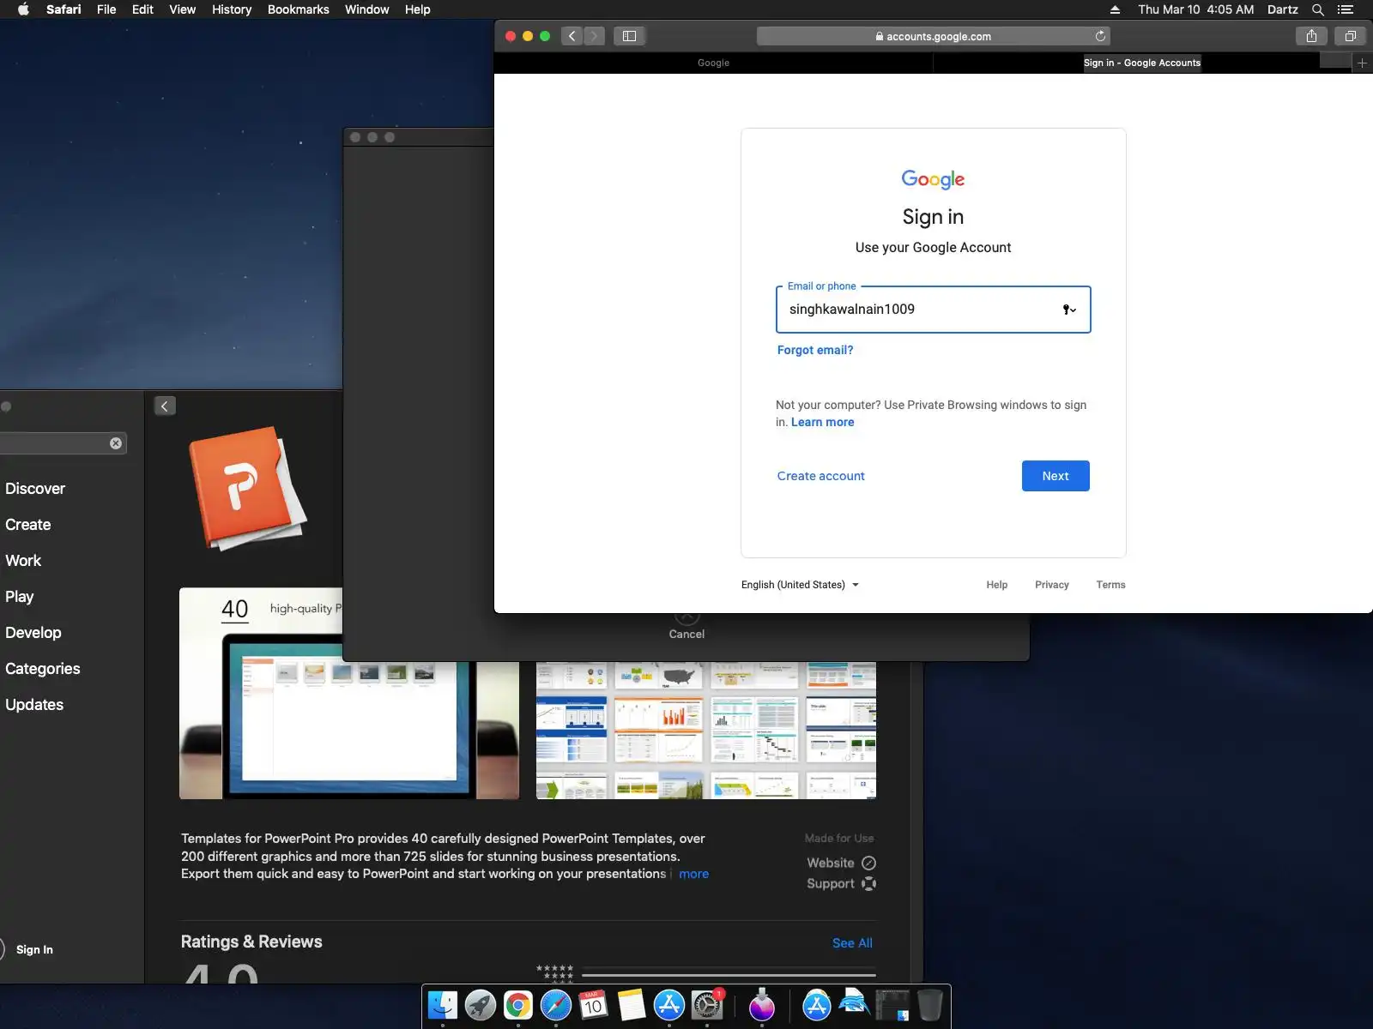Select Work in the App Store sidebar
The width and height of the screenshot is (1373, 1029).
pyautogui.click(x=23, y=561)
